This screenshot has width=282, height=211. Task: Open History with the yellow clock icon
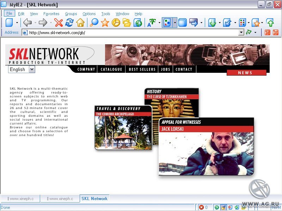click(116, 23)
